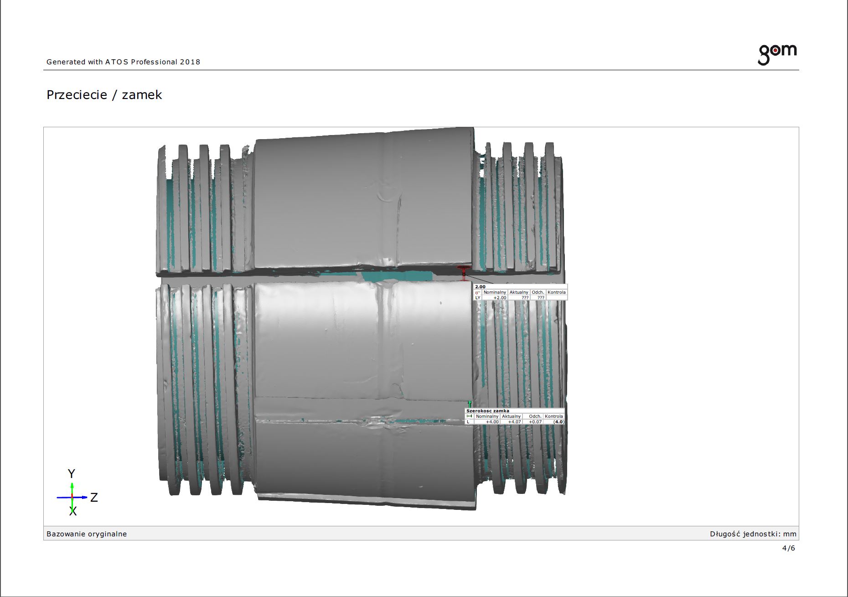848x597 pixels.
Task: Click actual value '+4.07' cell
Action: click(x=511, y=422)
